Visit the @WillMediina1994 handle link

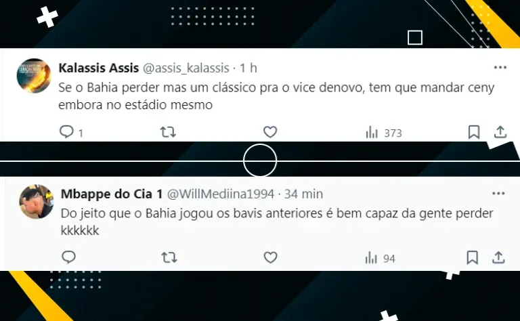click(x=221, y=194)
